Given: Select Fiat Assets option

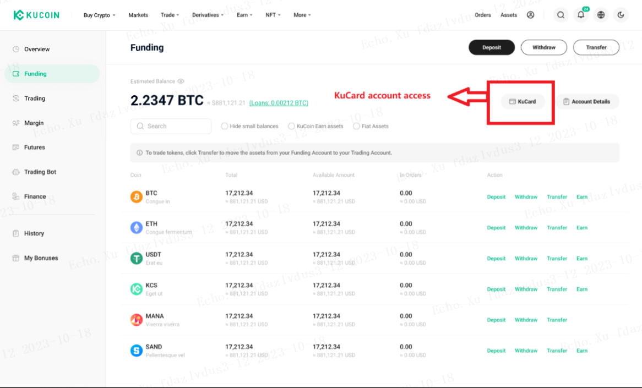Looking at the screenshot, I should pos(371,126).
